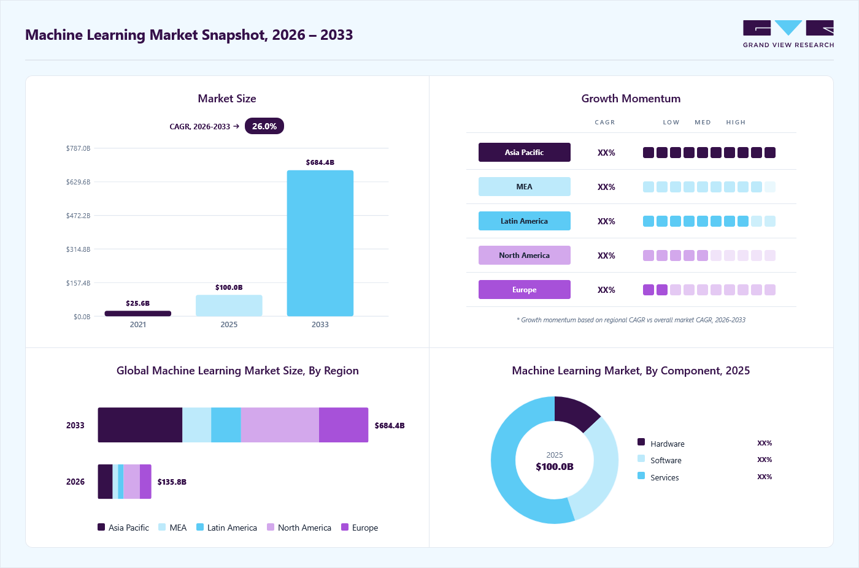Click the Asia Pacific segment of 2026 stacked bar

(106, 482)
